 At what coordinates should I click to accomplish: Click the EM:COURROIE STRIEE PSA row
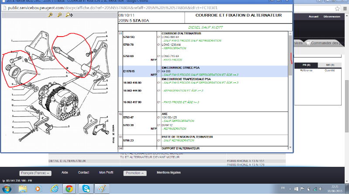tap(203, 71)
